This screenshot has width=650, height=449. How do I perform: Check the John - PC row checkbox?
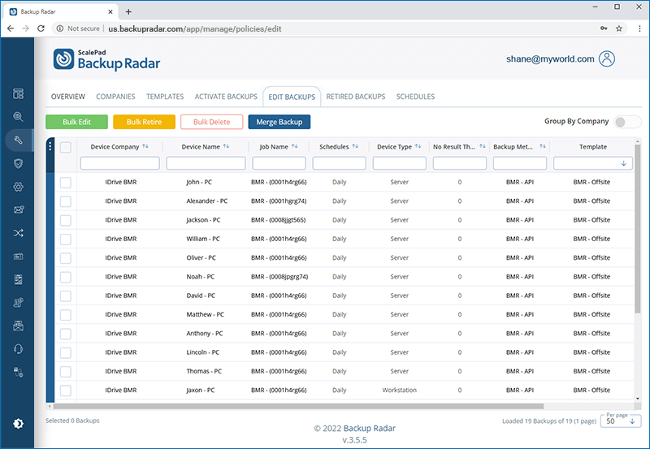(x=66, y=182)
